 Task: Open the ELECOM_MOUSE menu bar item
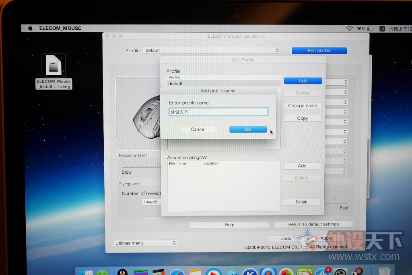pos(60,29)
